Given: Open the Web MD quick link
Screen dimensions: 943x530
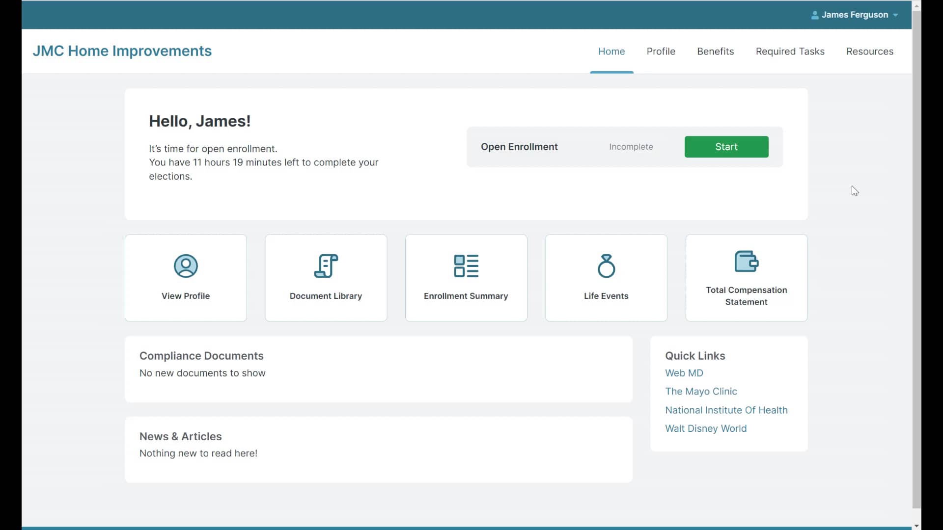Looking at the screenshot, I should tap(684, 372).
